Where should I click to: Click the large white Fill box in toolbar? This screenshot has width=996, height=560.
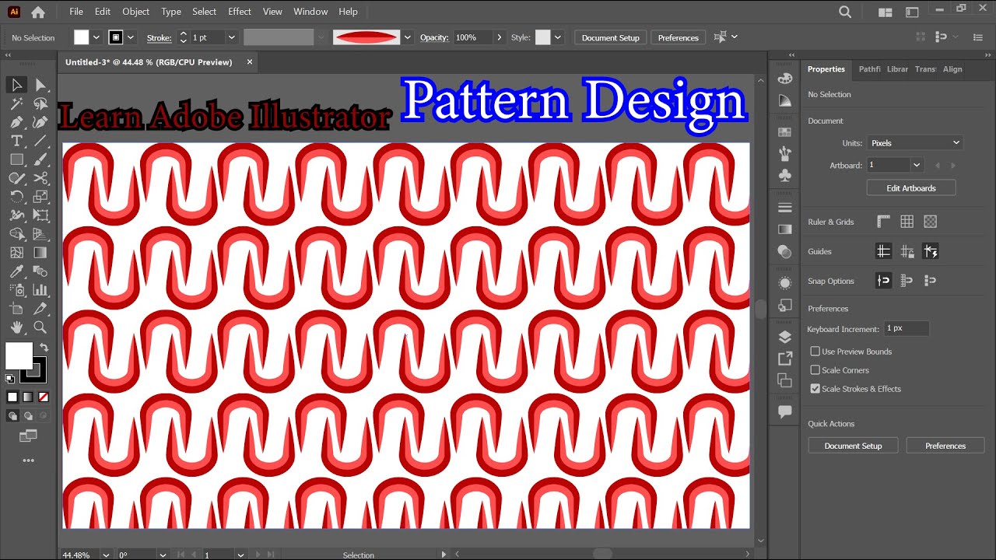pyautogui.click(x=19, y=356)
